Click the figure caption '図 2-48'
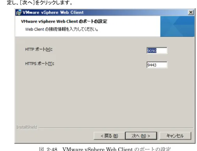This screenshot has height=151, width=197. (x=48, y=149)
